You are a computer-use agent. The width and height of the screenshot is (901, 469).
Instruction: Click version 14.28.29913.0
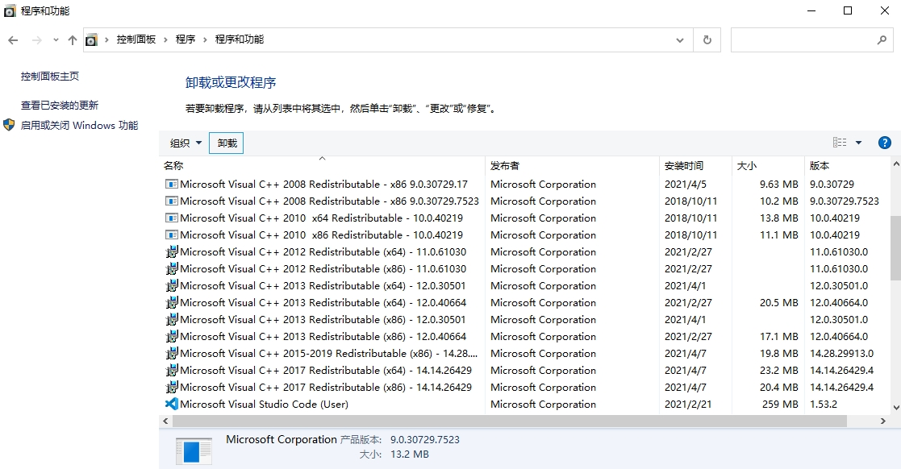click(842, 354)
